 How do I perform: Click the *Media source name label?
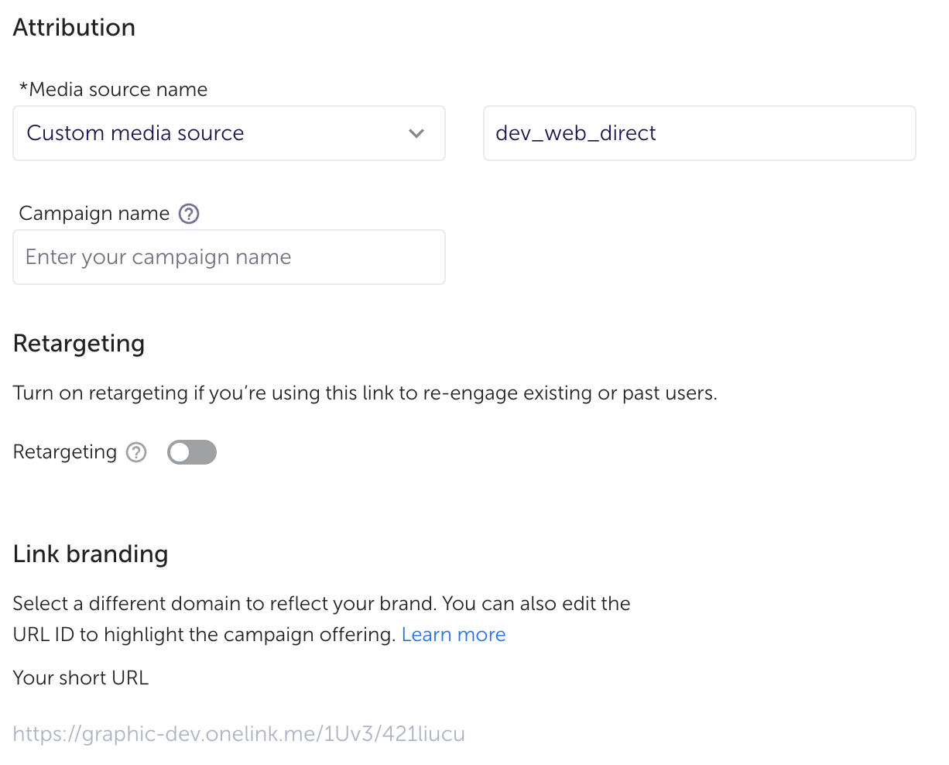tap(113, 90)
